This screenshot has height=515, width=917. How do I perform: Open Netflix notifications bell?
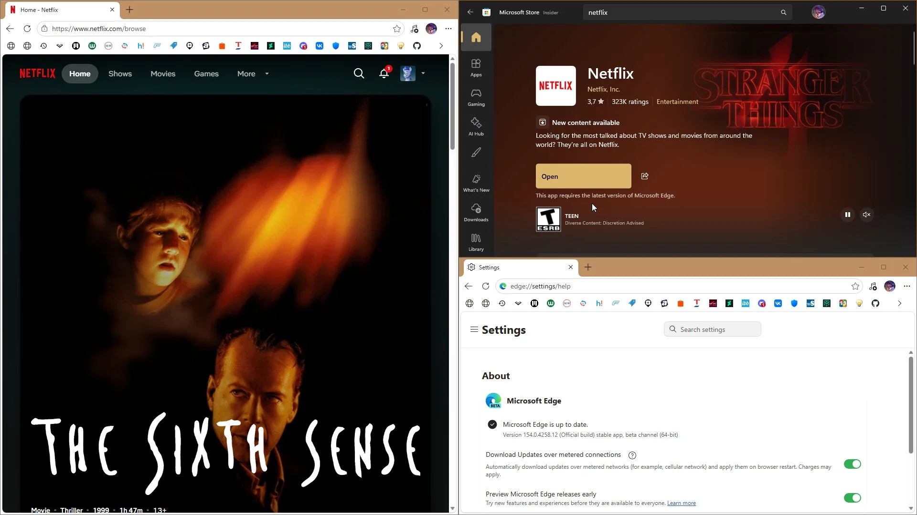click(x=384, y=73)
